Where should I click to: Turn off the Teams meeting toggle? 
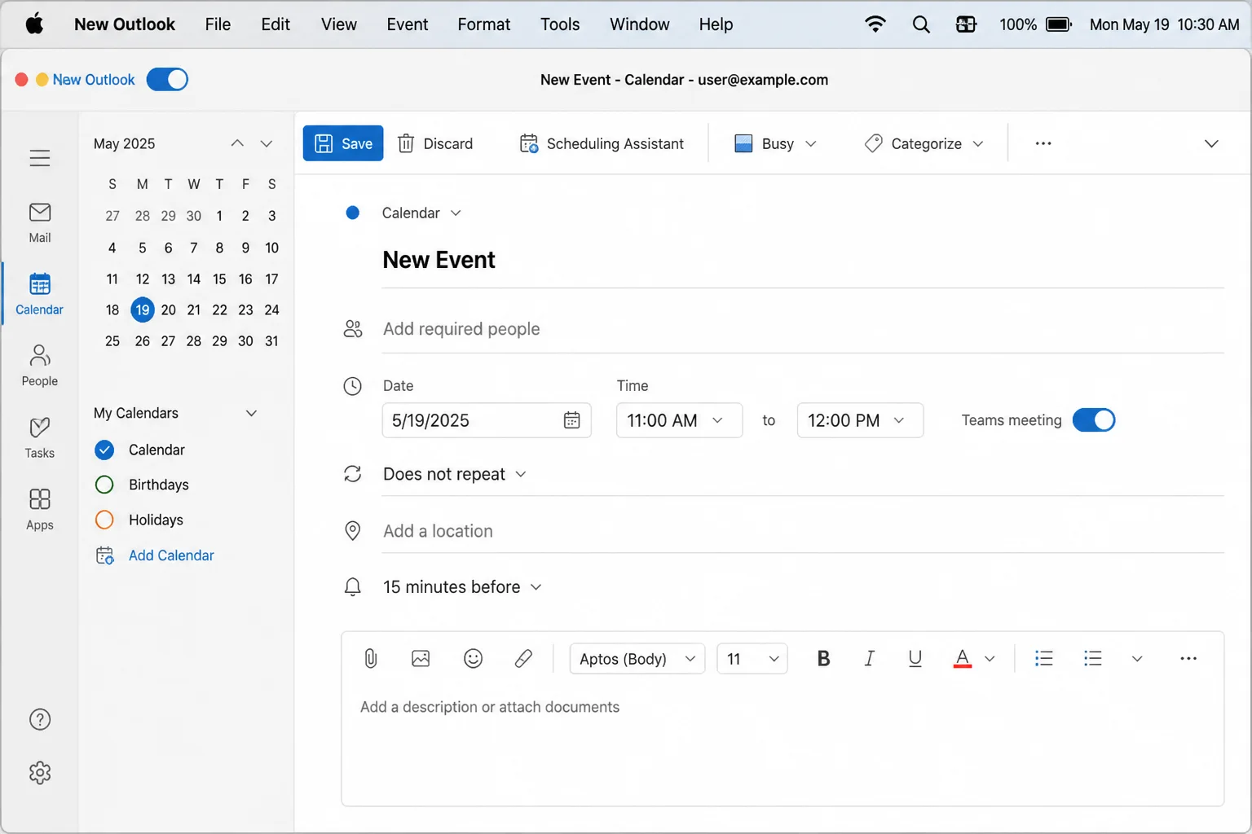click(x=1093, y=420)
